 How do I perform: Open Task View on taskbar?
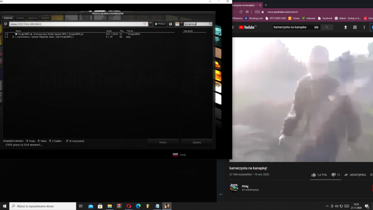point(81,206)
